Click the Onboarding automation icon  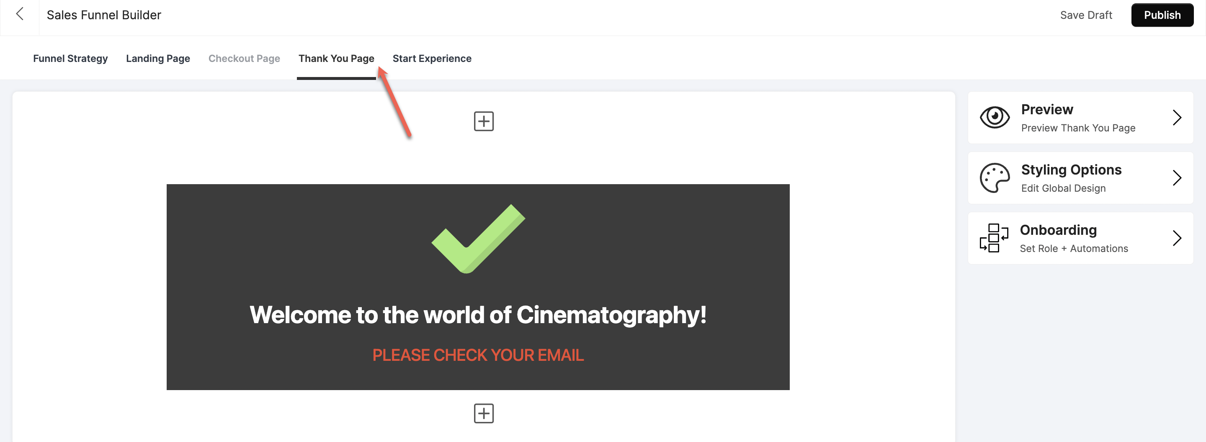993,238
